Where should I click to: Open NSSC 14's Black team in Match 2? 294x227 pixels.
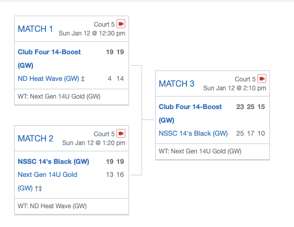pos(53,162)
